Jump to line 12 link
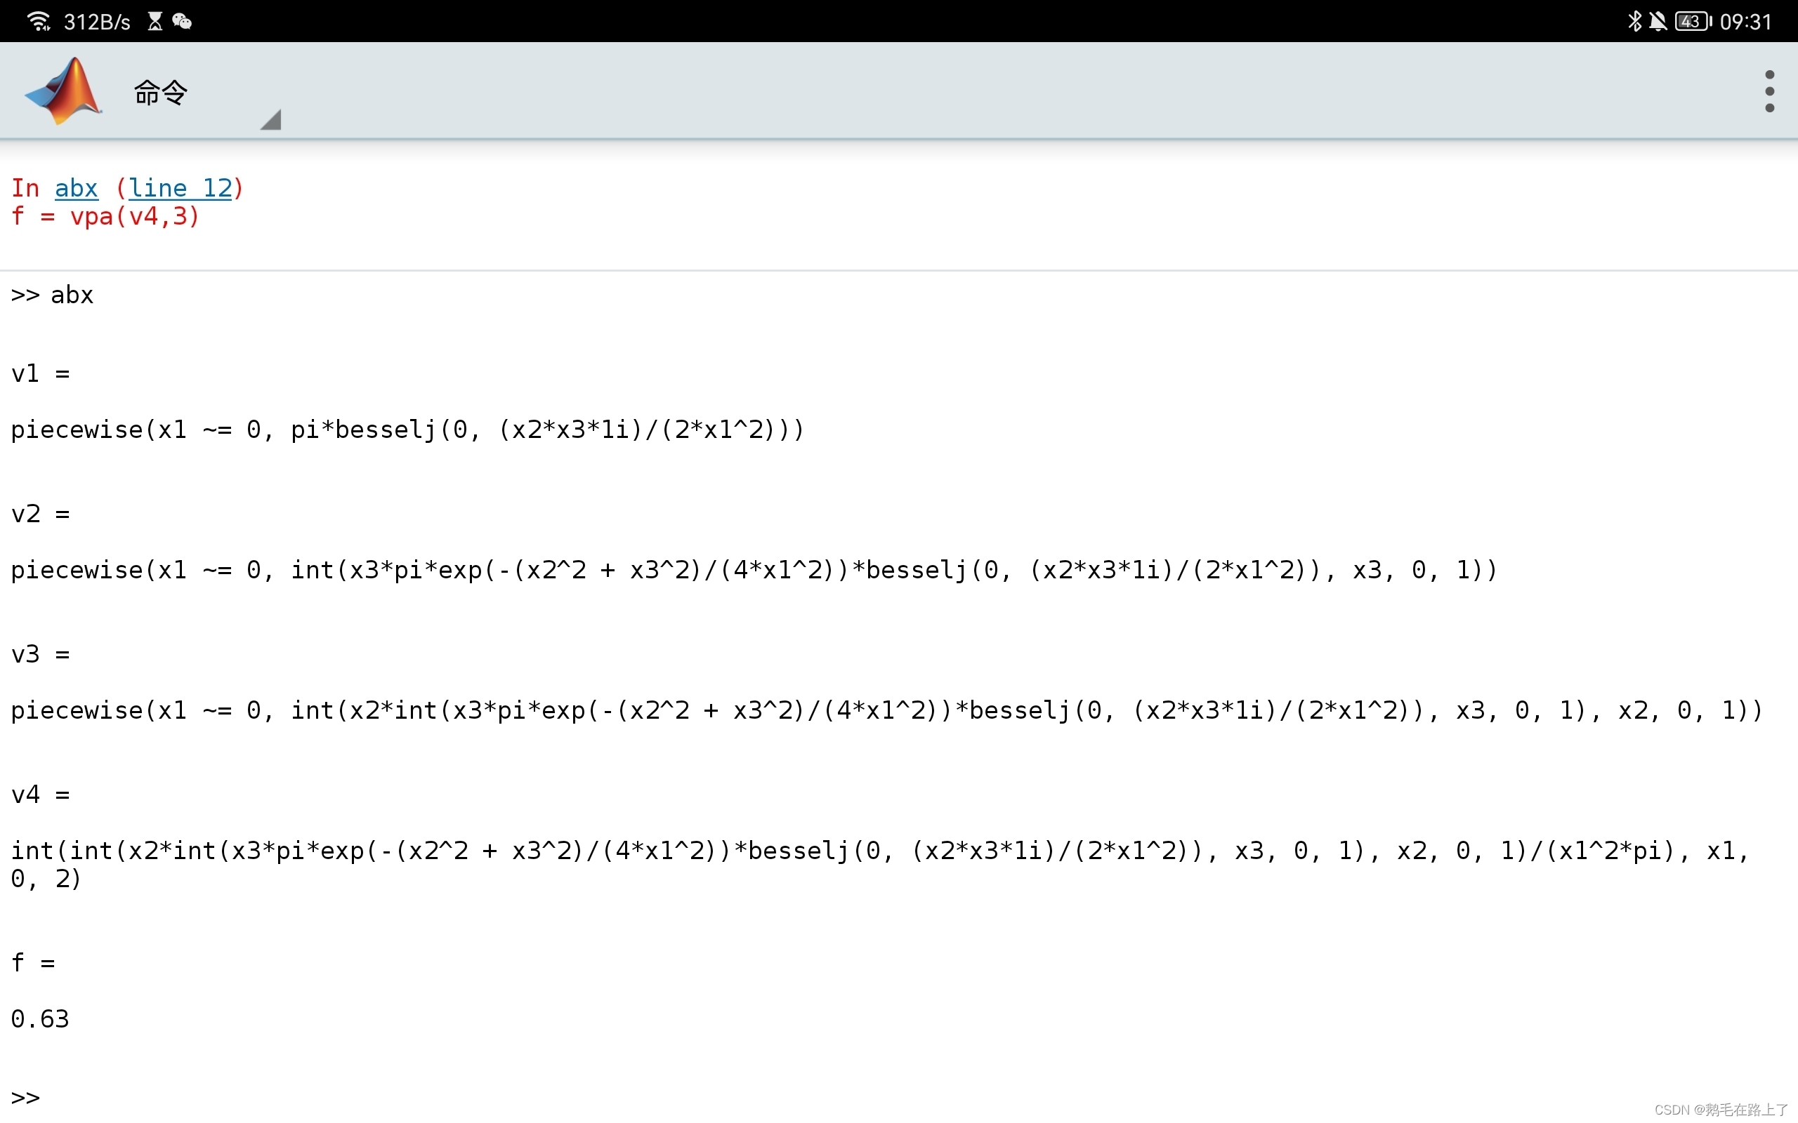The image size is (1798, 1123). (181, 189)
